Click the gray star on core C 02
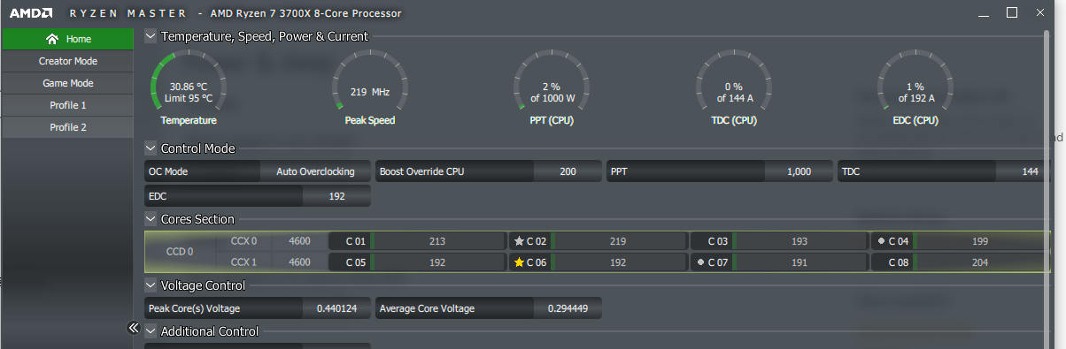The height and width of the screenshot is (349, 1066). [x=519, y=241]
